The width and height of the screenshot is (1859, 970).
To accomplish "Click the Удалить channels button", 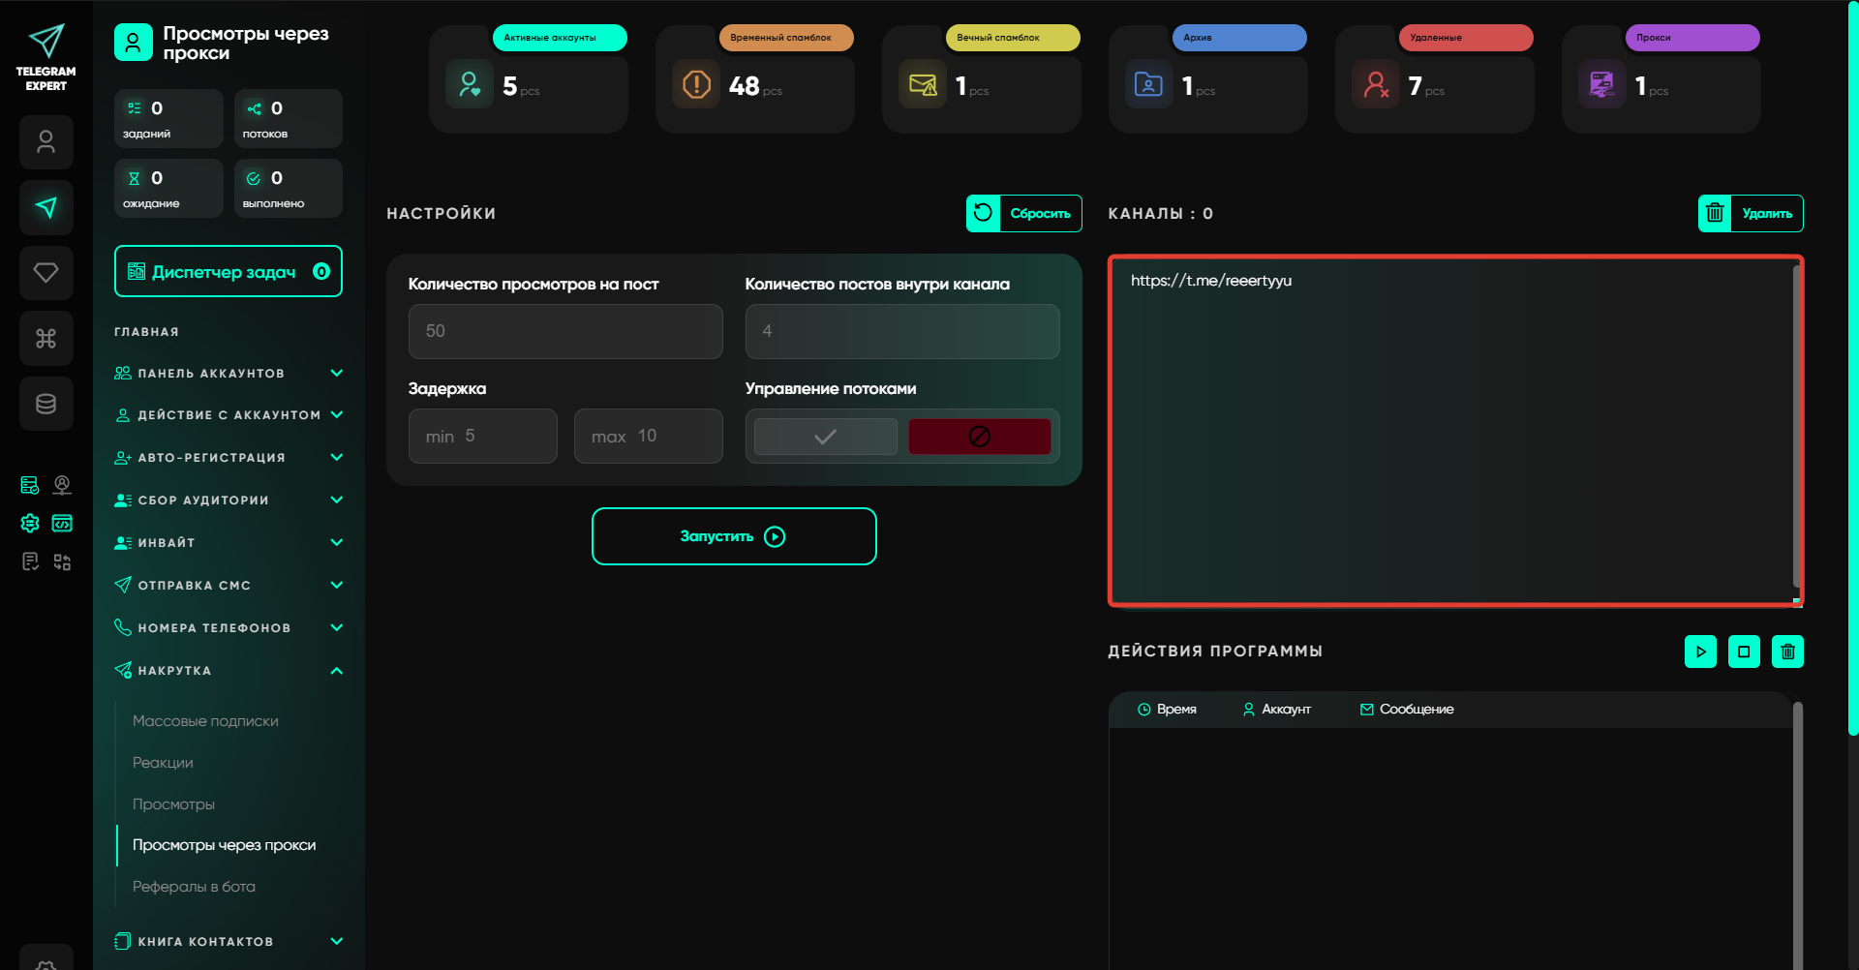I will [1750, 214].
